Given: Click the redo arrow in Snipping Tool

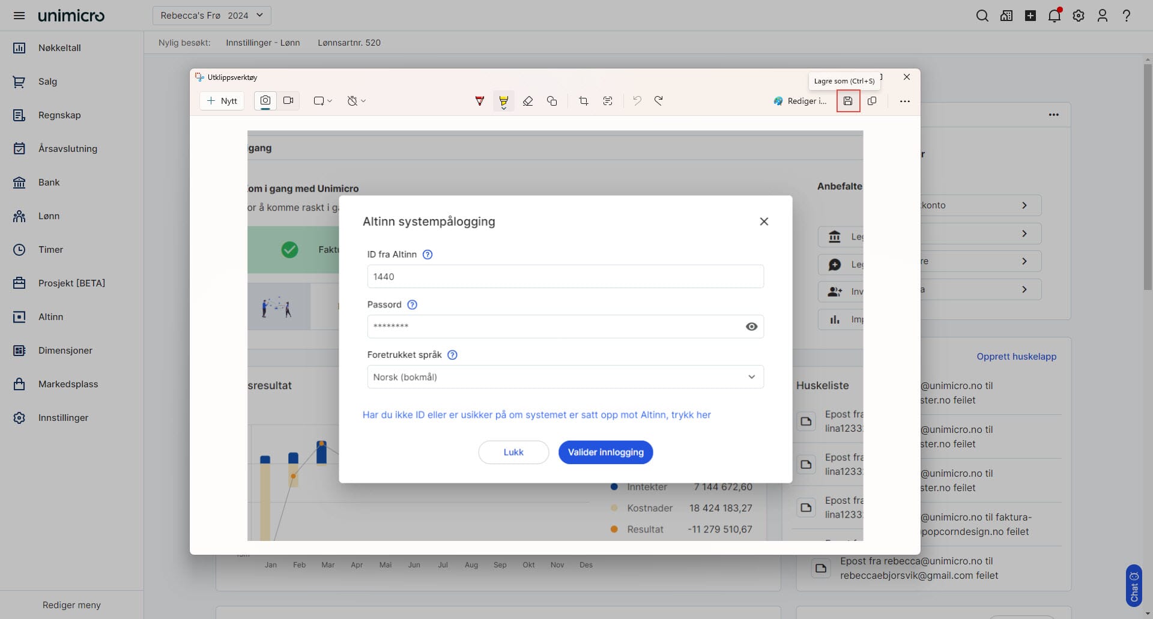Looking at the screenshot, I should pyautogui.click(x=659, y=101).
